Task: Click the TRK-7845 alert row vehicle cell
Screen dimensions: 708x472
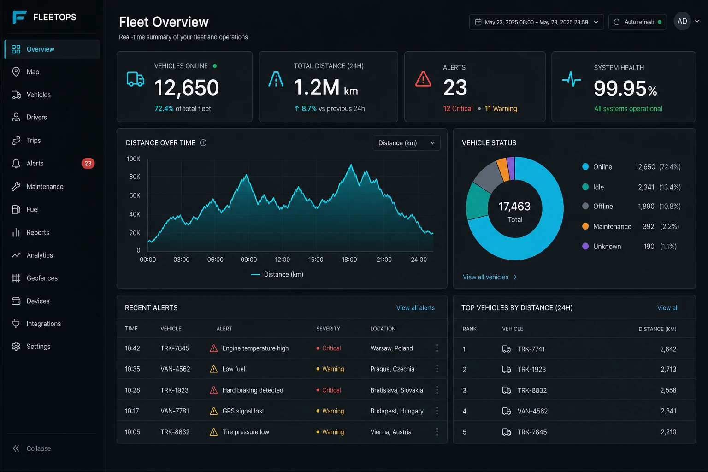Action: pyautogui.click(x=175, y=348)
